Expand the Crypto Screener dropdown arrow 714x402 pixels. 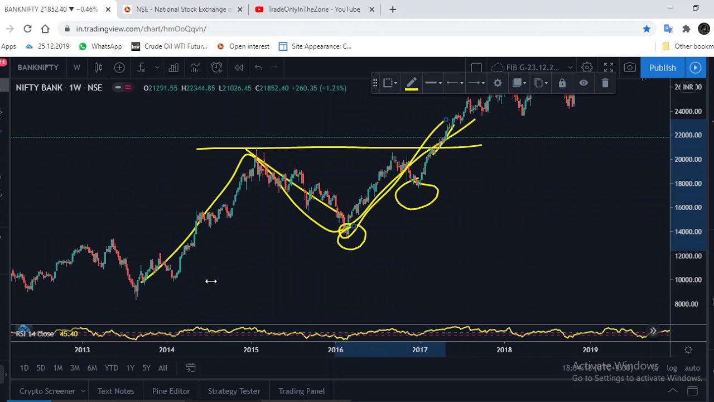point(83,391)
